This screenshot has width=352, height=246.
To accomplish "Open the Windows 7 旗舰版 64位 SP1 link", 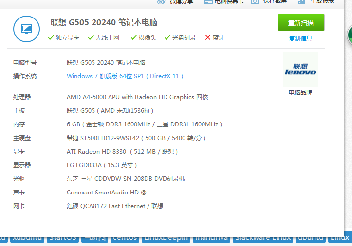I will [x=125, y=76].
